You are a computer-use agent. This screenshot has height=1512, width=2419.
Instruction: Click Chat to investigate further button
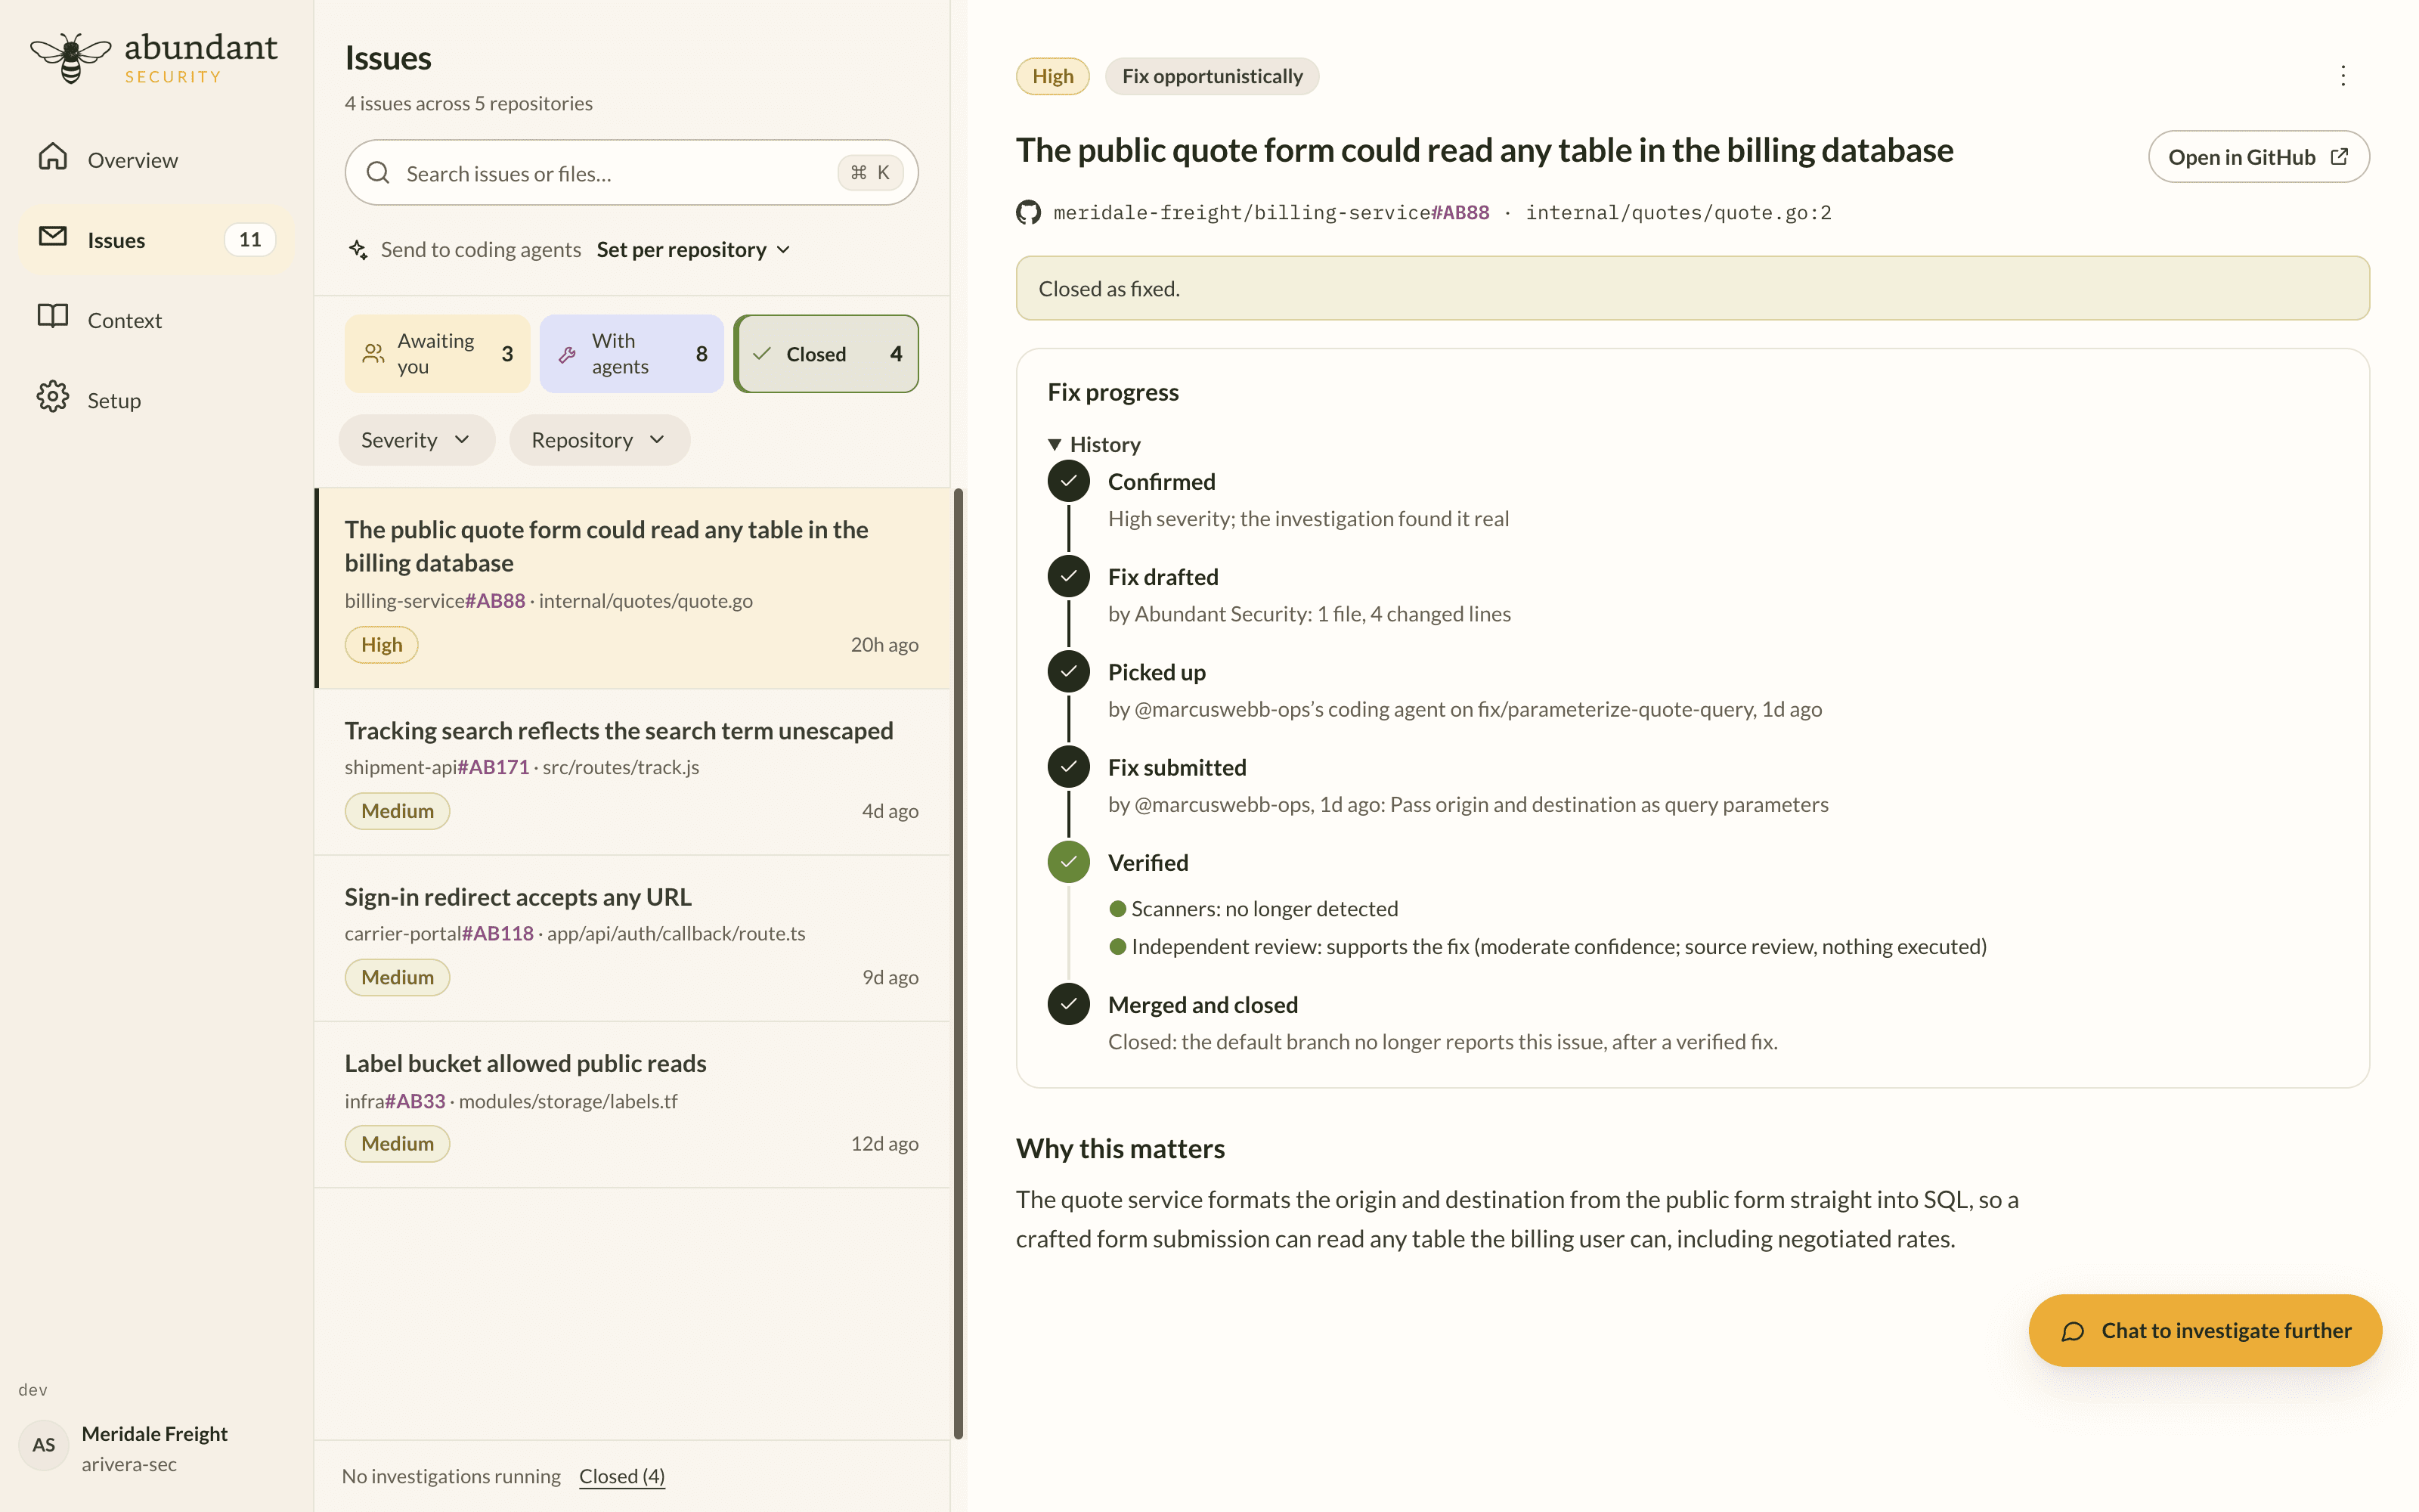click(2205, 1330)
